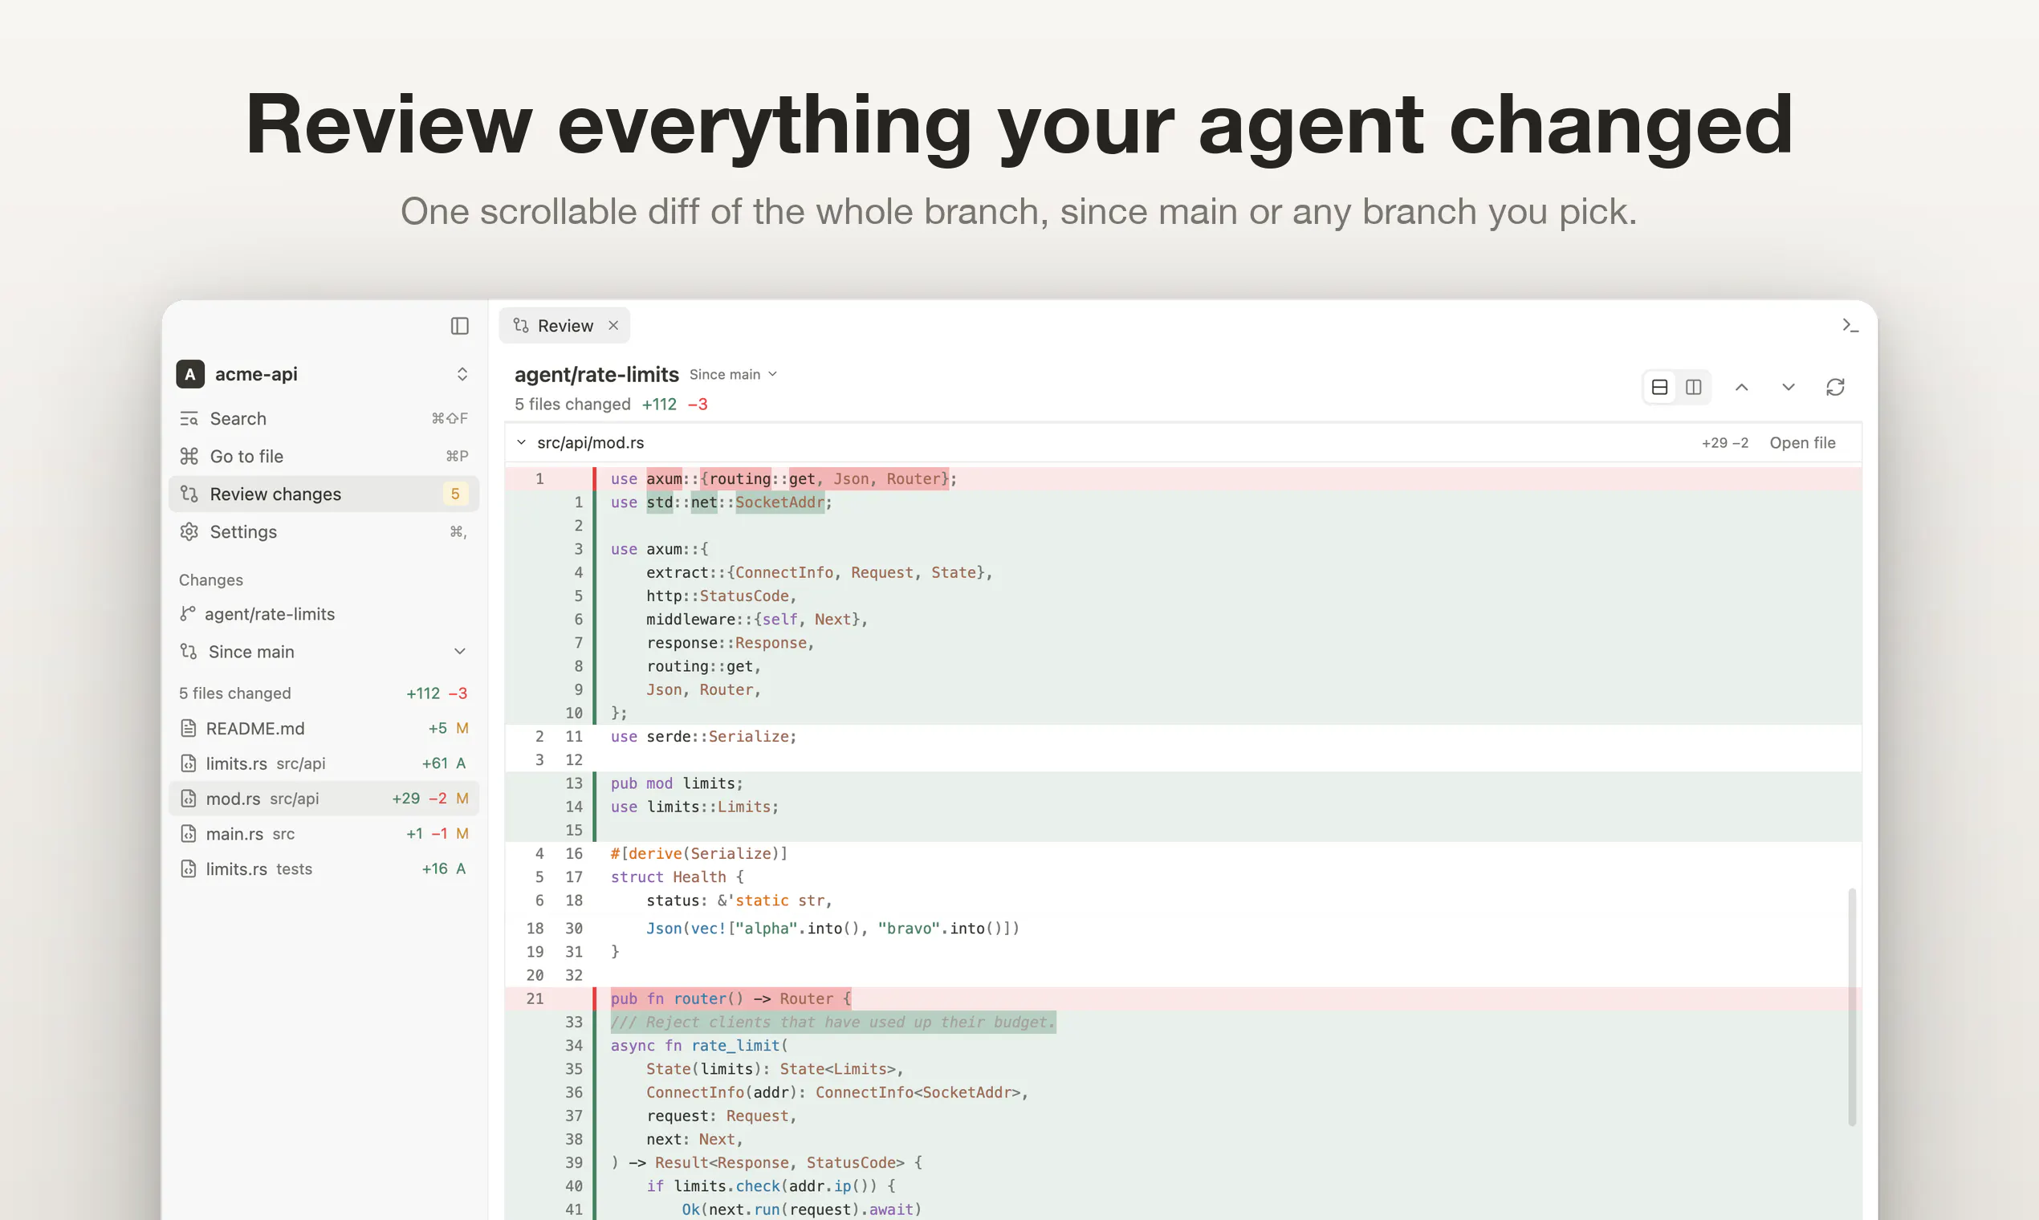Collapse the src/api/mod.rs file section
The image size is (2039, 1220).
pos(521,442)
